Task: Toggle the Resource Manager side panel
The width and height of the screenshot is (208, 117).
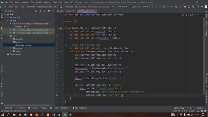Action: [x=2, y=30]
